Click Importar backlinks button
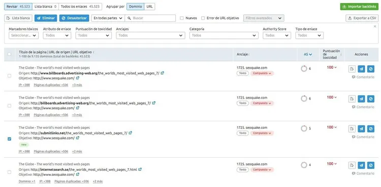The width and height of the screenshot is (381, 187). point(359,7)
